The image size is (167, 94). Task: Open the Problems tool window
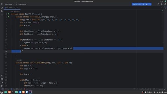coord(2,83)
